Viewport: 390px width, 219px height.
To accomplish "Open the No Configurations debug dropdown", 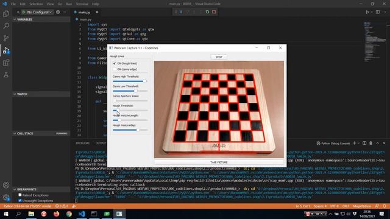I will [39, 12].
